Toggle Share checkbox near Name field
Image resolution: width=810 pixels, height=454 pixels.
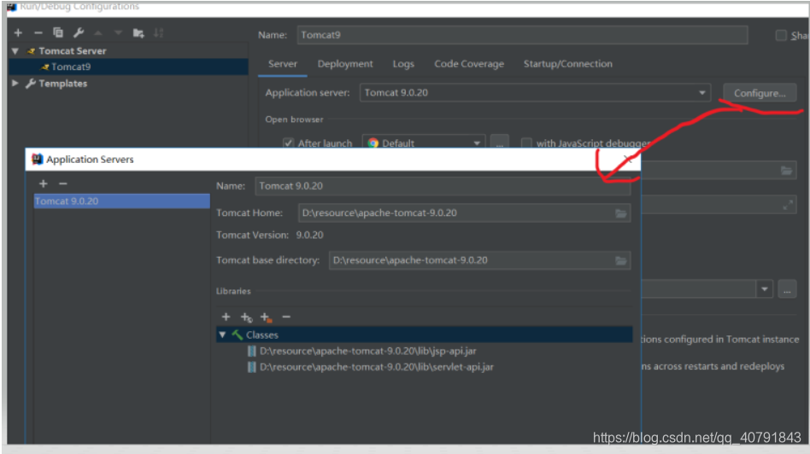pyautogui.click(x=781, y=35)
